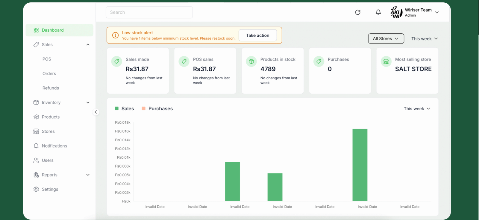
Task: Open the notification bell in the header
Action: click(378, 12)
